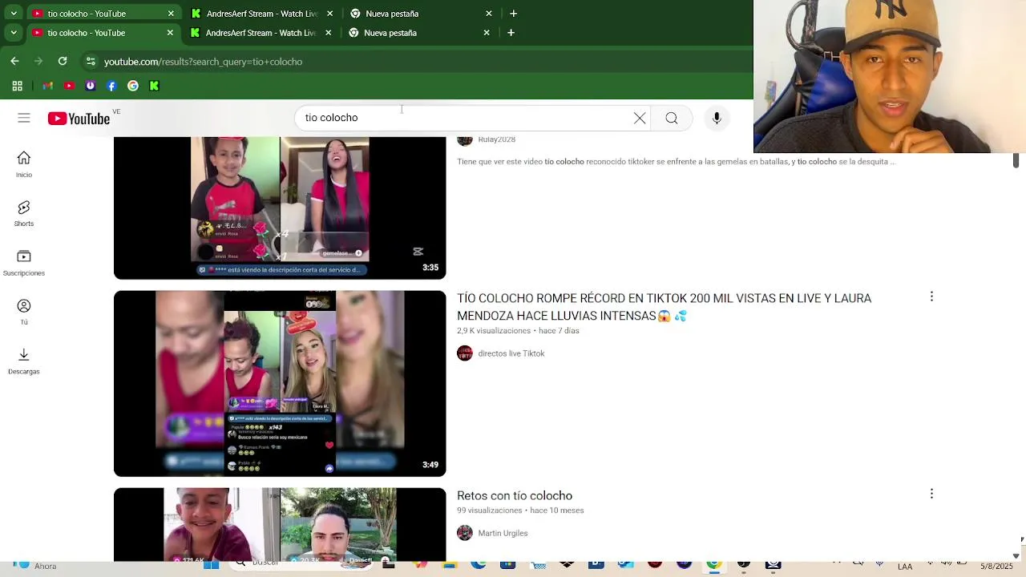
Task: Open the Gmail bookmark
Action: (x=48, y=86)
